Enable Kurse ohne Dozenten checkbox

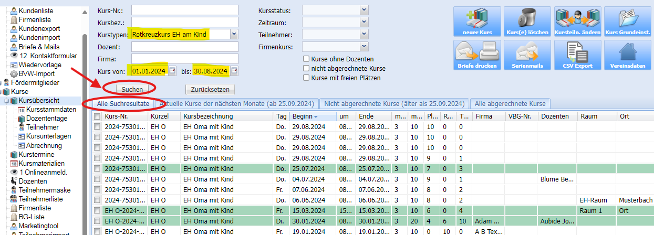point(306,59)
